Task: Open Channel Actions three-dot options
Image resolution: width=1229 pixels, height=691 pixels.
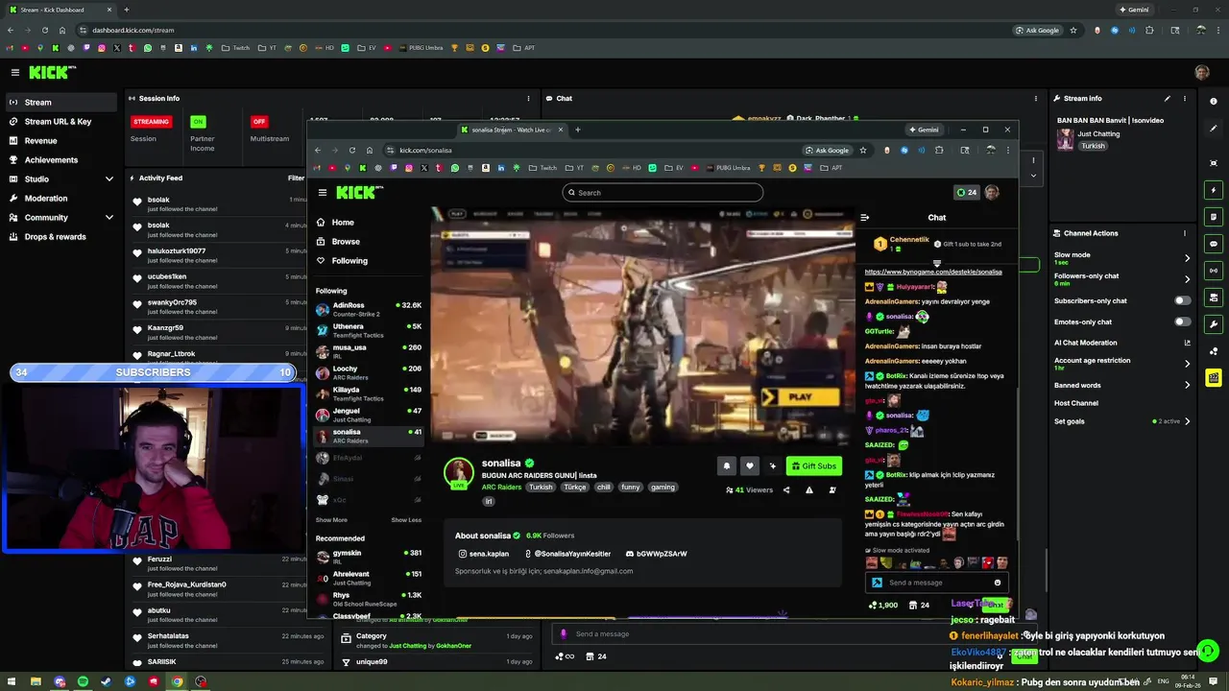Action: (x=1185, y=233)
